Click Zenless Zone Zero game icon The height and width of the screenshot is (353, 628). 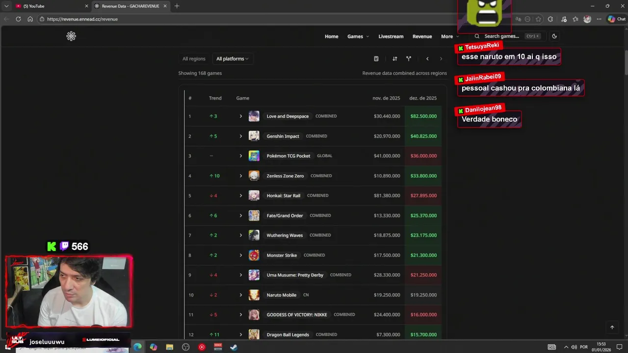(254, 176)
